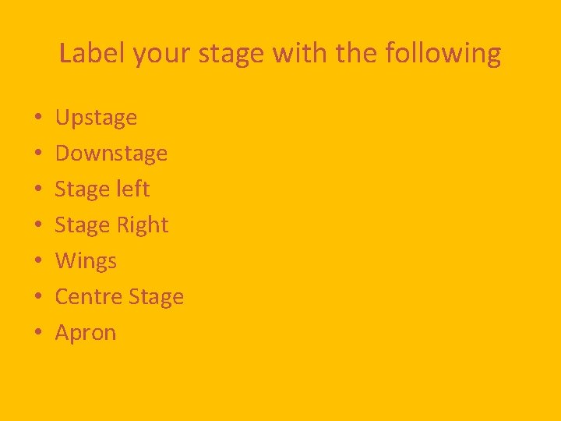Image resolution: width=561 pixels, height=421 pixels.
Task: Click the slide title text
Action: (x=280, y=54)
